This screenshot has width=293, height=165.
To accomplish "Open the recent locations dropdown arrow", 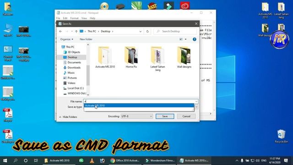I will pyautogui.click(x=72, y=32).
